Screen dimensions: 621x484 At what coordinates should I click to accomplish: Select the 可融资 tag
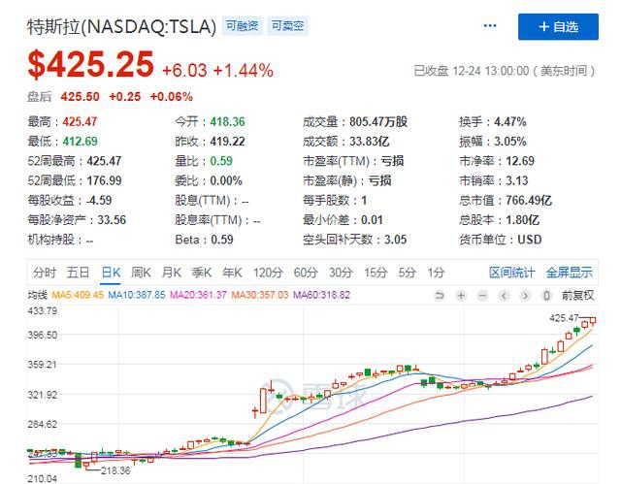(x=242, y=26)
